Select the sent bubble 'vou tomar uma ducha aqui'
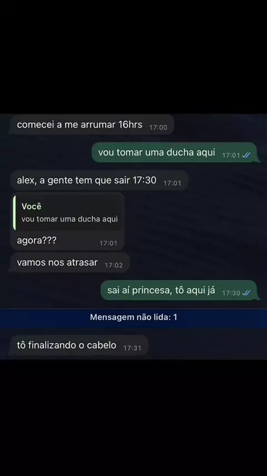 tap(175, 152)
